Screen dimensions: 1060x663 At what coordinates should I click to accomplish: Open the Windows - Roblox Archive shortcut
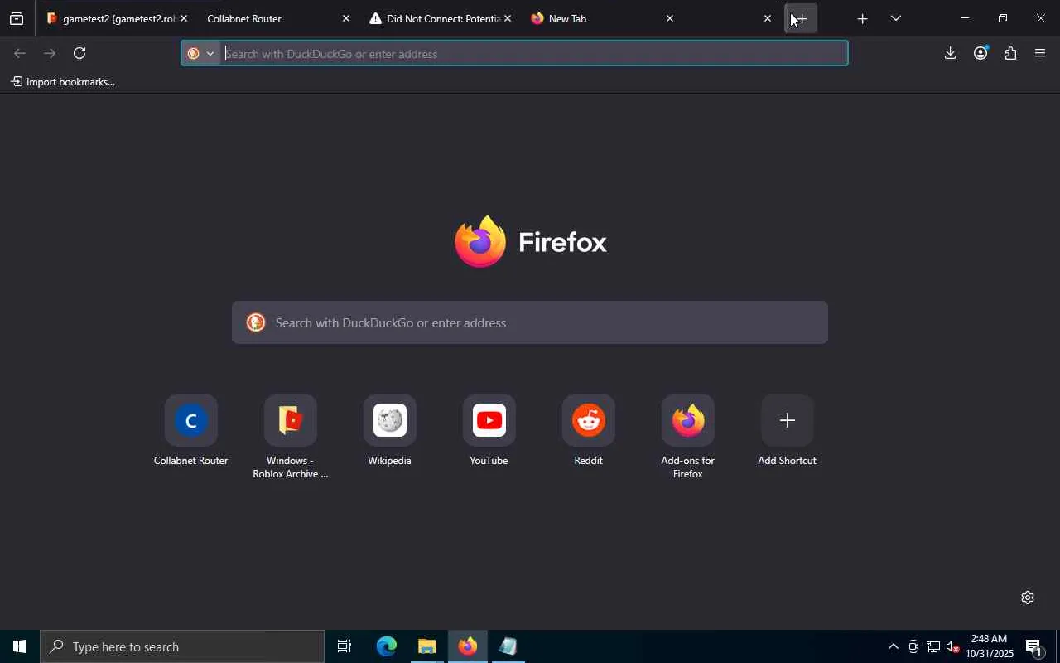click(290, 438)
